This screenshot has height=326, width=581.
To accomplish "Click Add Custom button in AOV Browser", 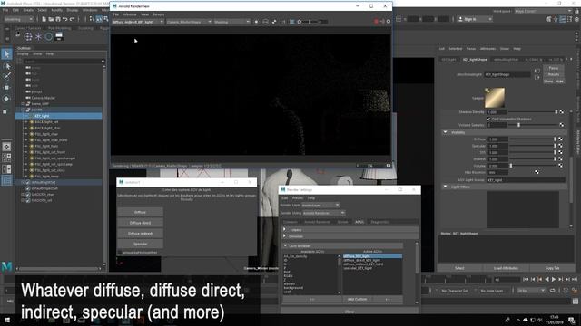I will pyautogui.click(x=357, y=299).
